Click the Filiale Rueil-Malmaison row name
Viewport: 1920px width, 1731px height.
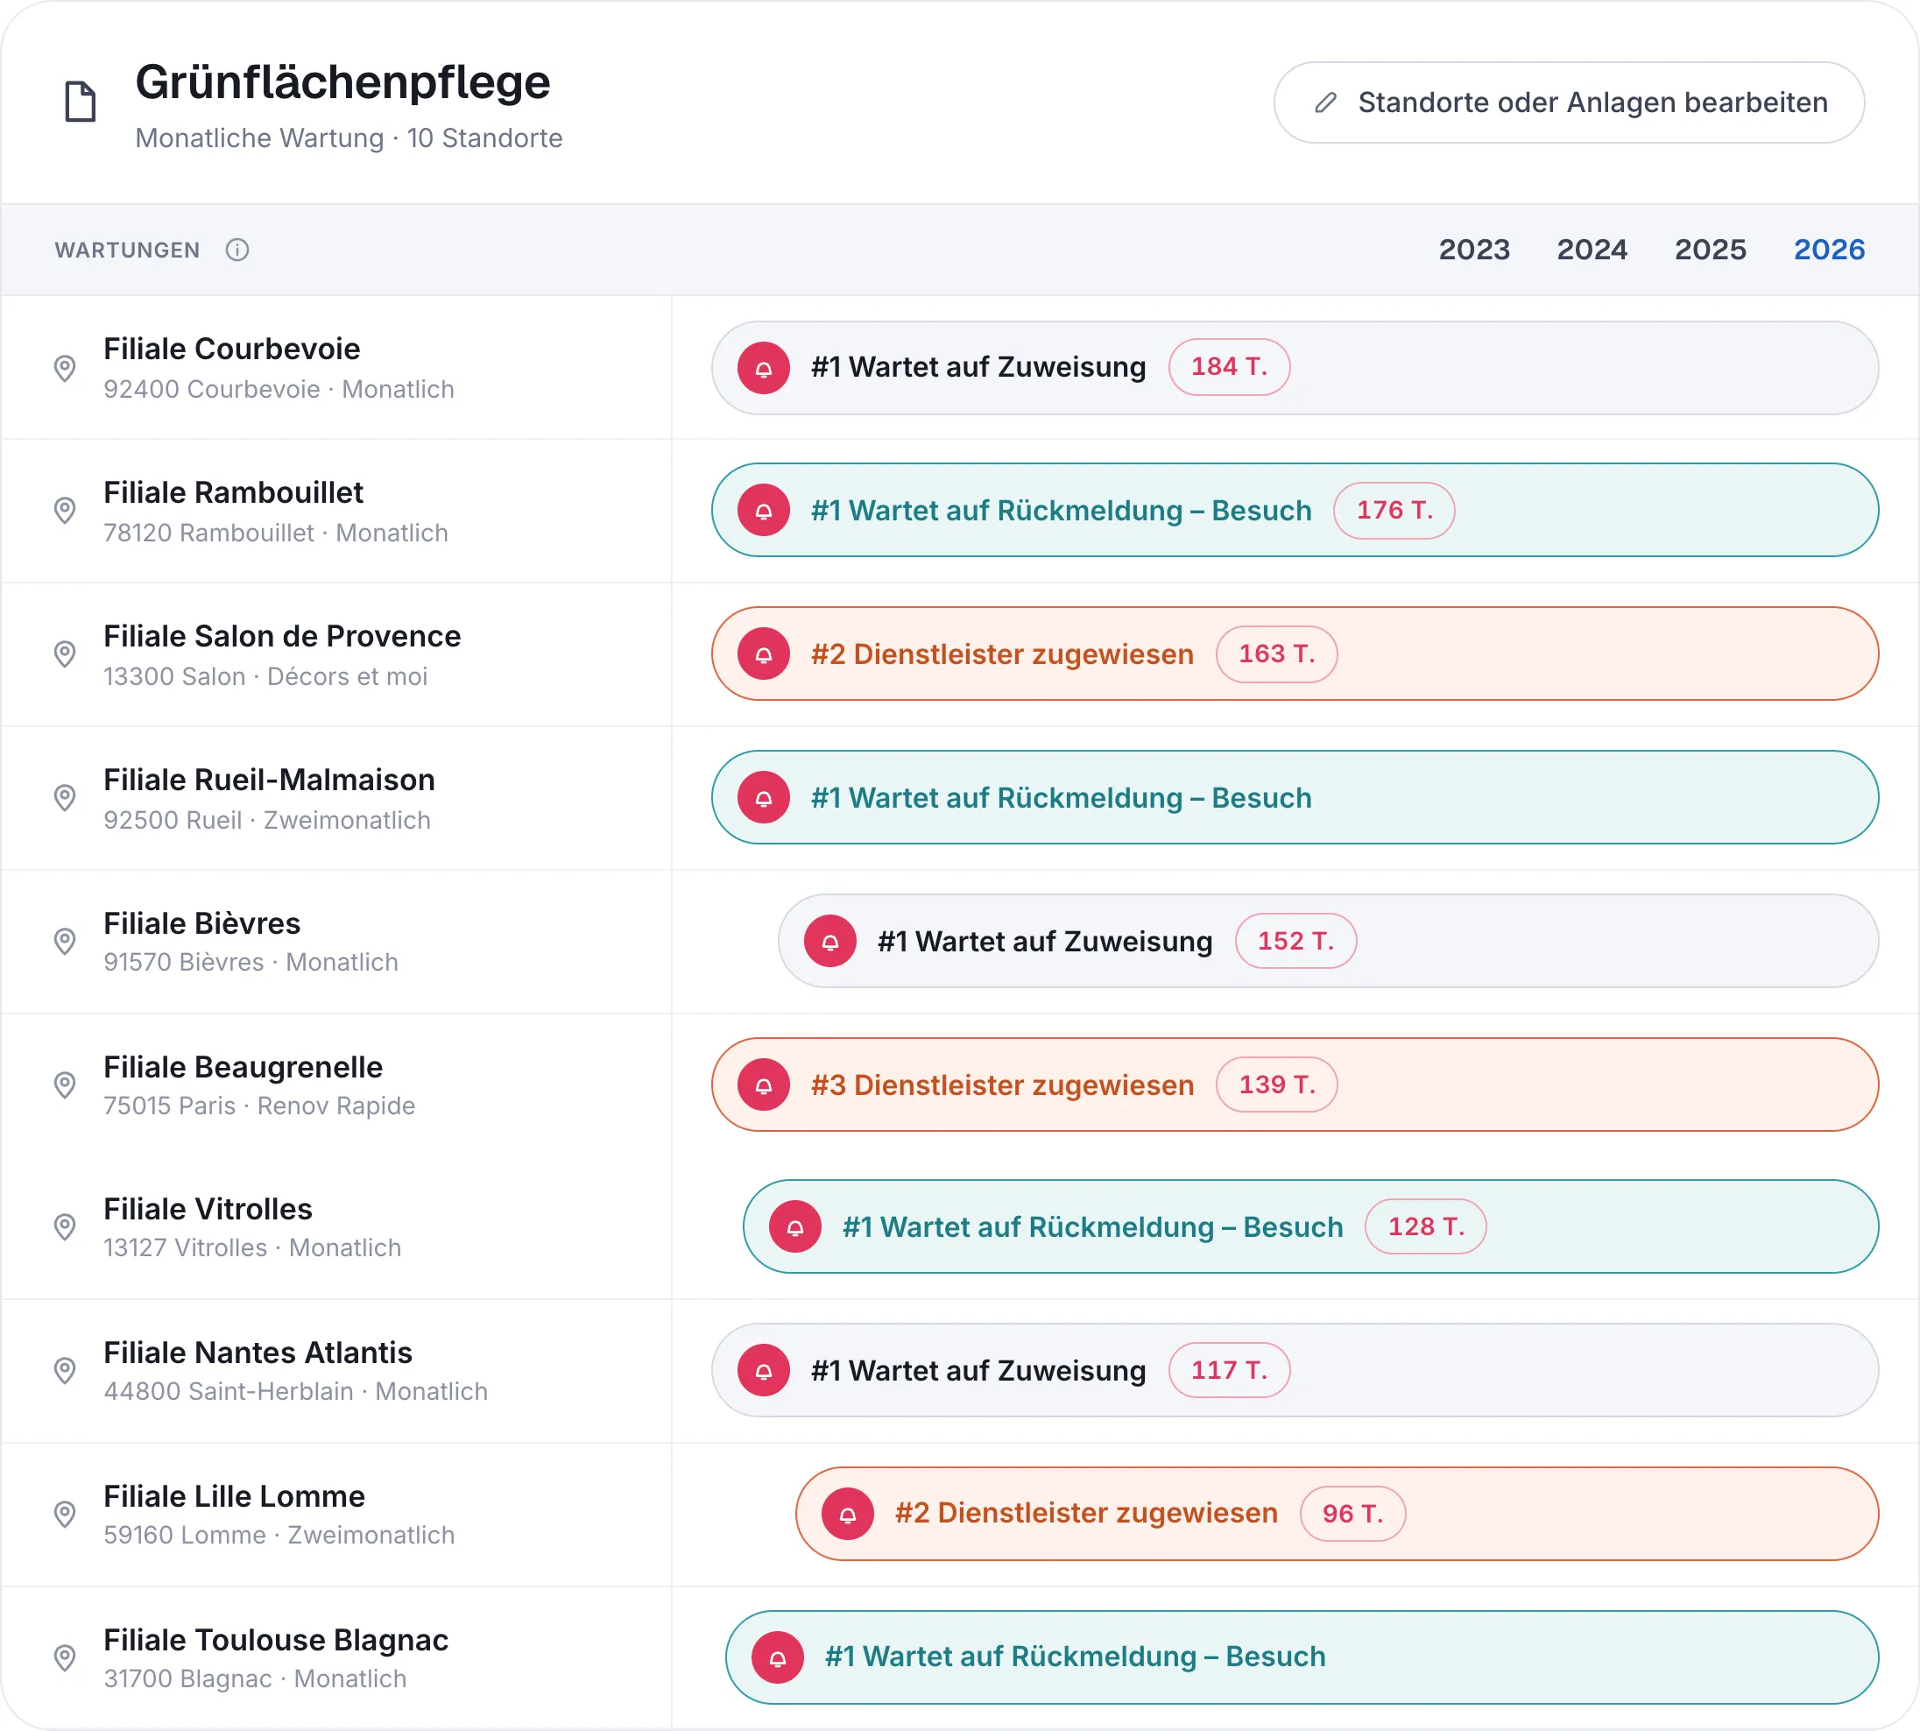point(269,781)
